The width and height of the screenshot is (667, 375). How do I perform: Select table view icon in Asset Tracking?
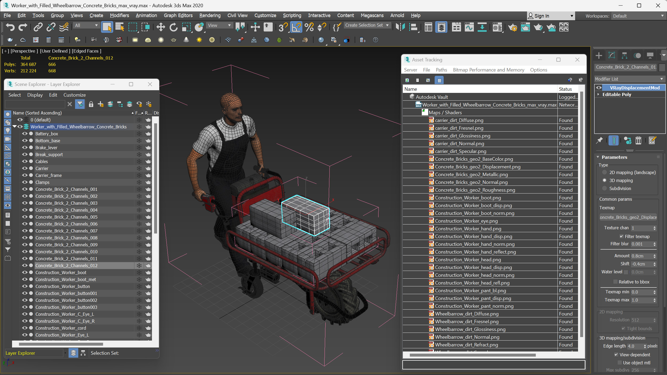pyautogui.click(x=439, y=80)
